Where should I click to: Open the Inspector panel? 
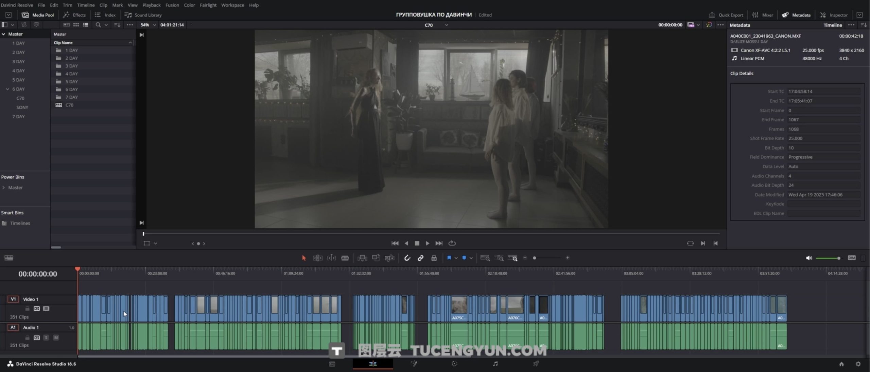834,15
